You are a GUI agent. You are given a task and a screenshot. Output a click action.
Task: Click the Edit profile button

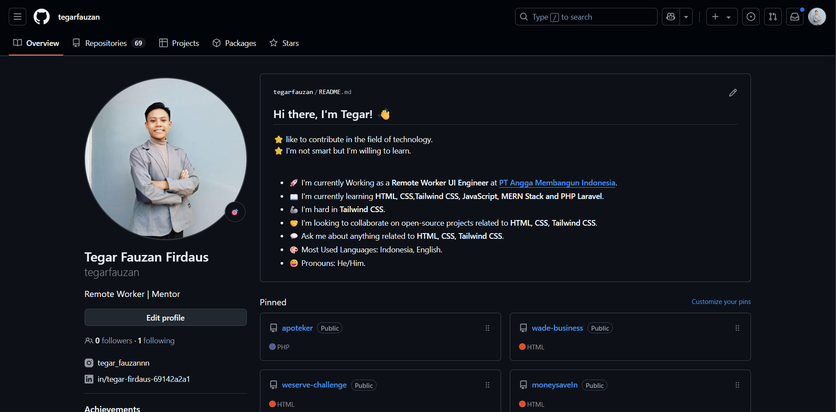[x=166, y=318]
